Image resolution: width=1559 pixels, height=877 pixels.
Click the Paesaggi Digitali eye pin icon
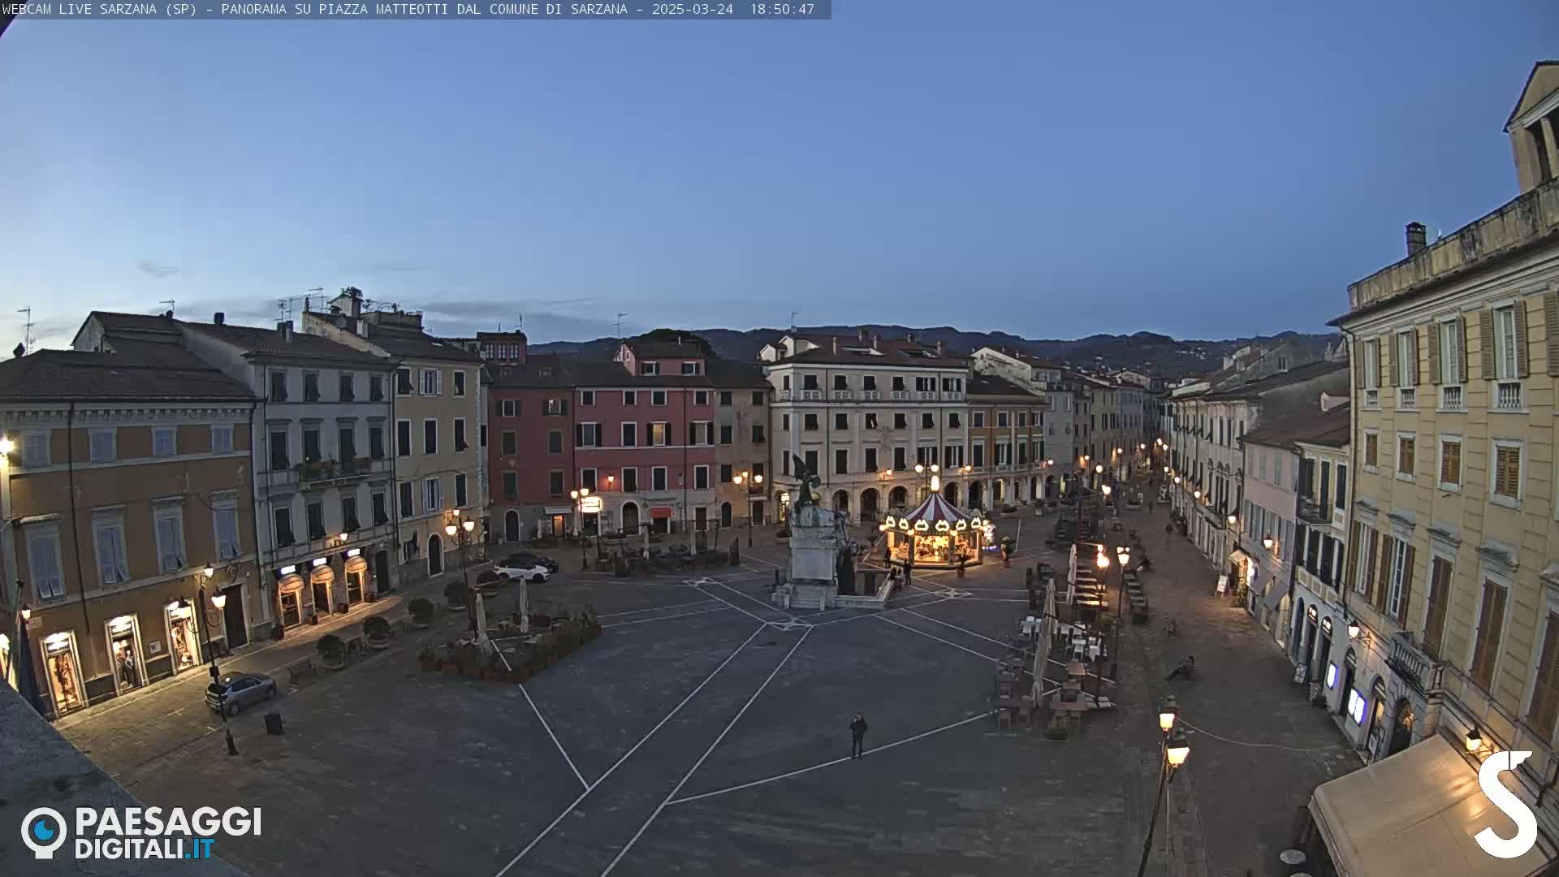coord(44,832)
